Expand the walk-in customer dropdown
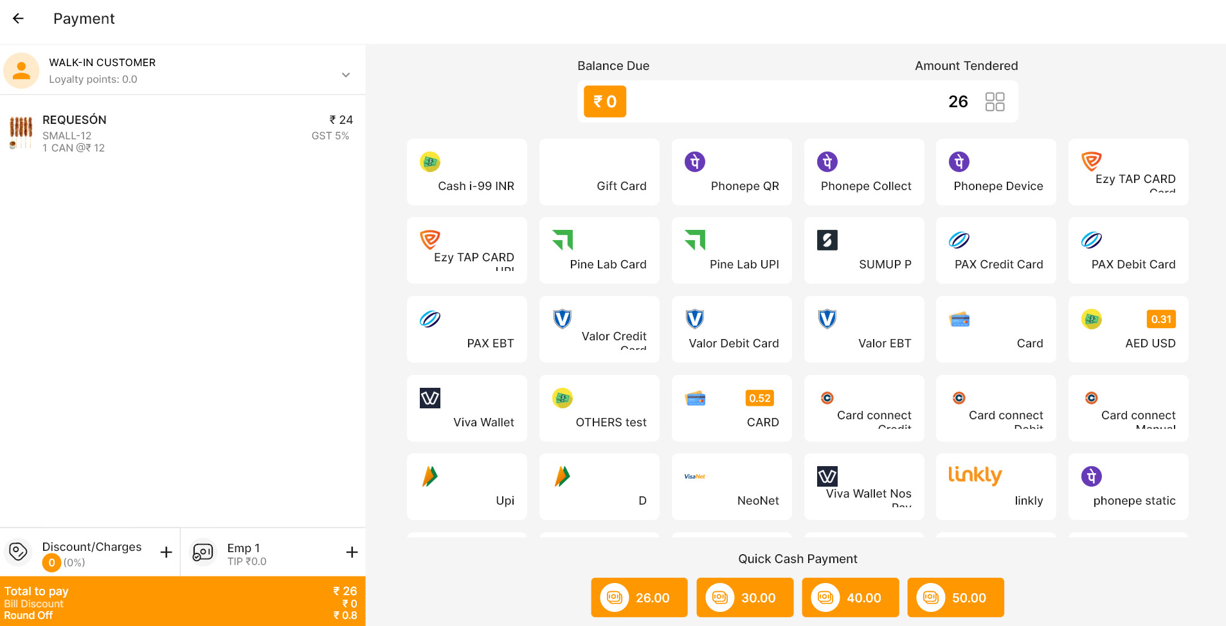The image size is (1226, 626). pos(346,75)
